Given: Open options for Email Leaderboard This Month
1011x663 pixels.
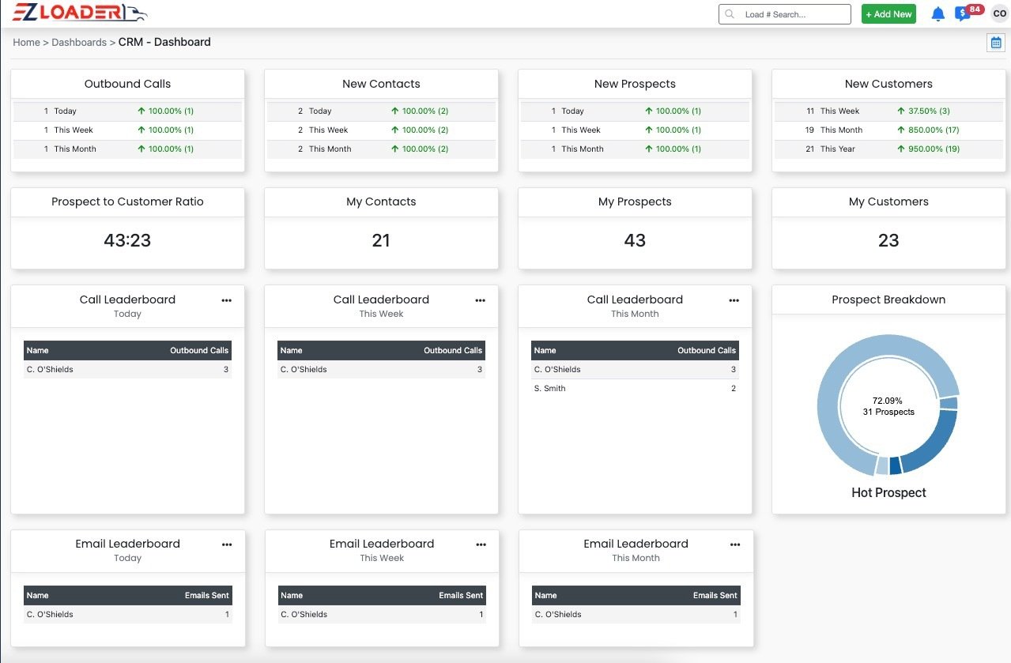Looking at the screenshot, I should (735, 544).
